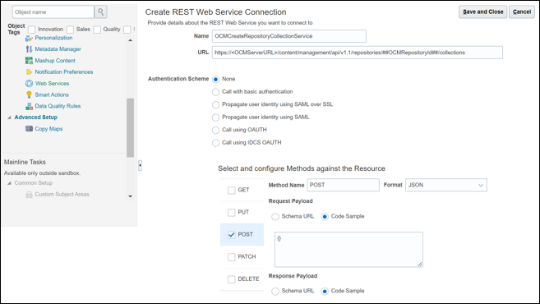Click into the URL input field
This screenshot has height=304, width=540.
358,53
